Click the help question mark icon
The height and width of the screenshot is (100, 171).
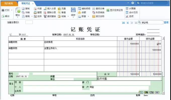[133, 3]
